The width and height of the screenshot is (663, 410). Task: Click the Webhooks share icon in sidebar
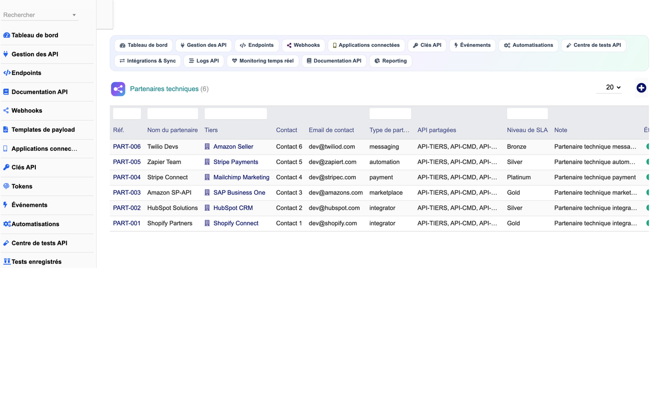click(6, 110)
